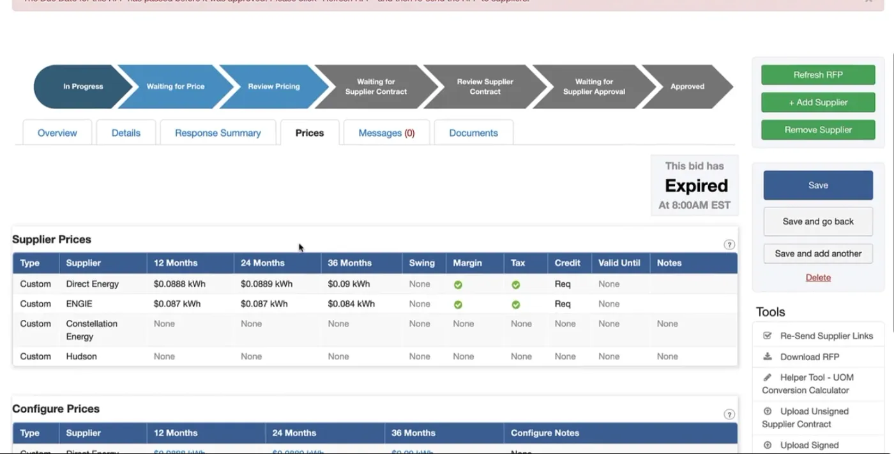Screen dimensions: 894x454
Task: Click the Refresh RFP button
Action: [818, 75]
